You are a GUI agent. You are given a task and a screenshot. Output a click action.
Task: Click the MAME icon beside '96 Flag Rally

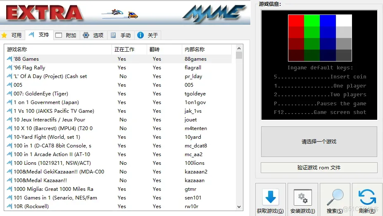pos(9,68)
